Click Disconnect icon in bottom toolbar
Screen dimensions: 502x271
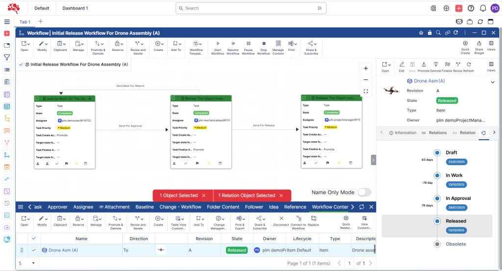(x=281, y=219)
